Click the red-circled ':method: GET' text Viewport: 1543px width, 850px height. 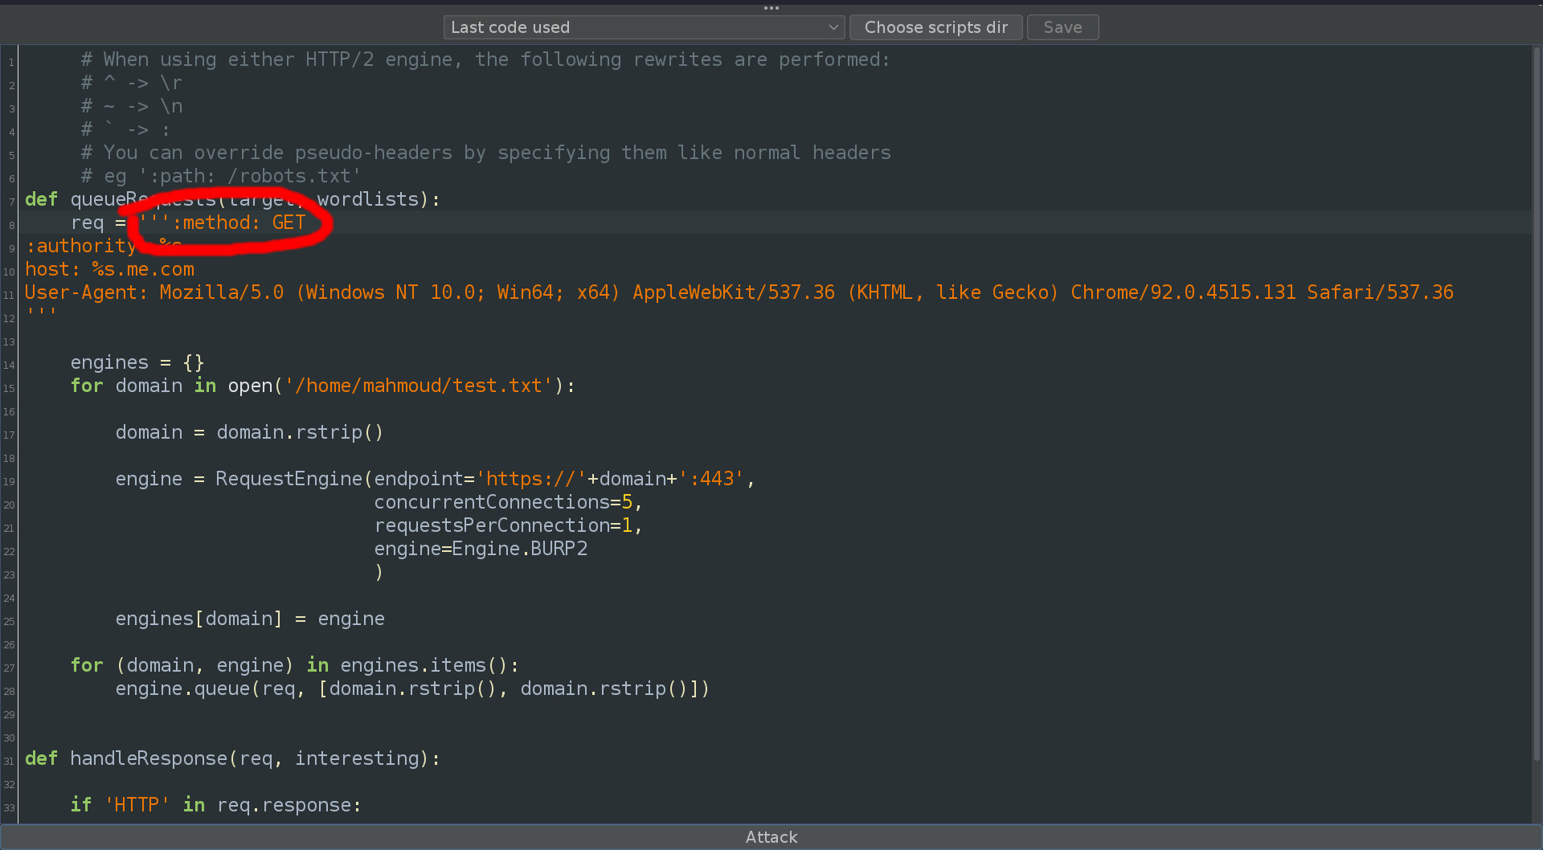pos(233,223)
